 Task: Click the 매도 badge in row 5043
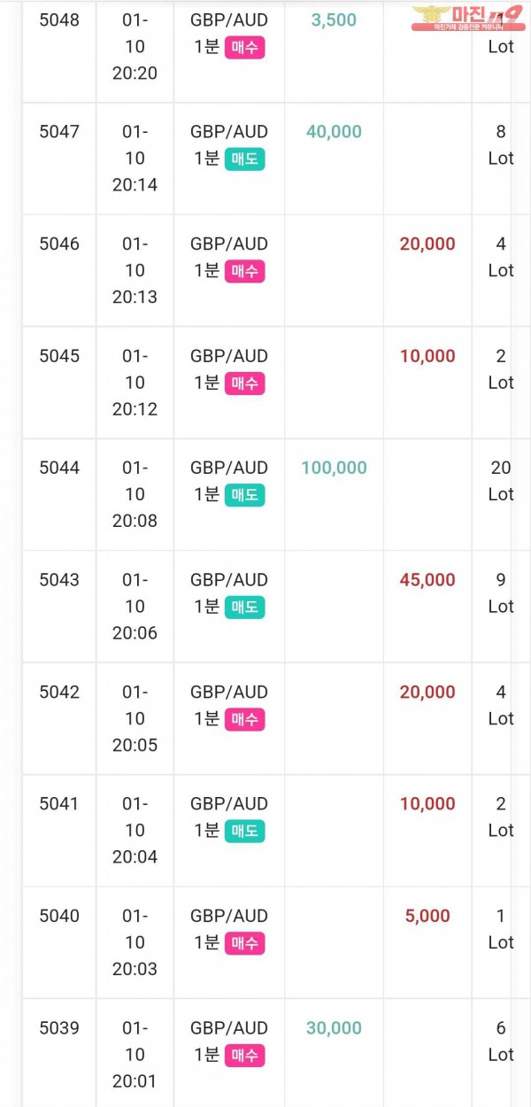point(244,608)
